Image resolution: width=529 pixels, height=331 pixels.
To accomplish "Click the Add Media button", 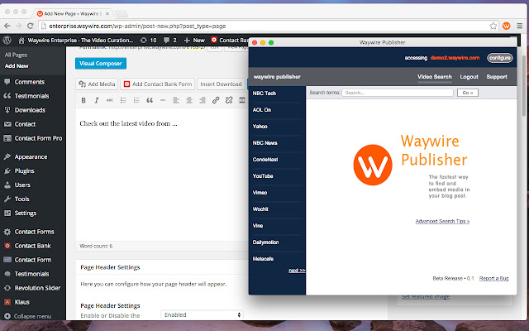I will tap(97, 84).
